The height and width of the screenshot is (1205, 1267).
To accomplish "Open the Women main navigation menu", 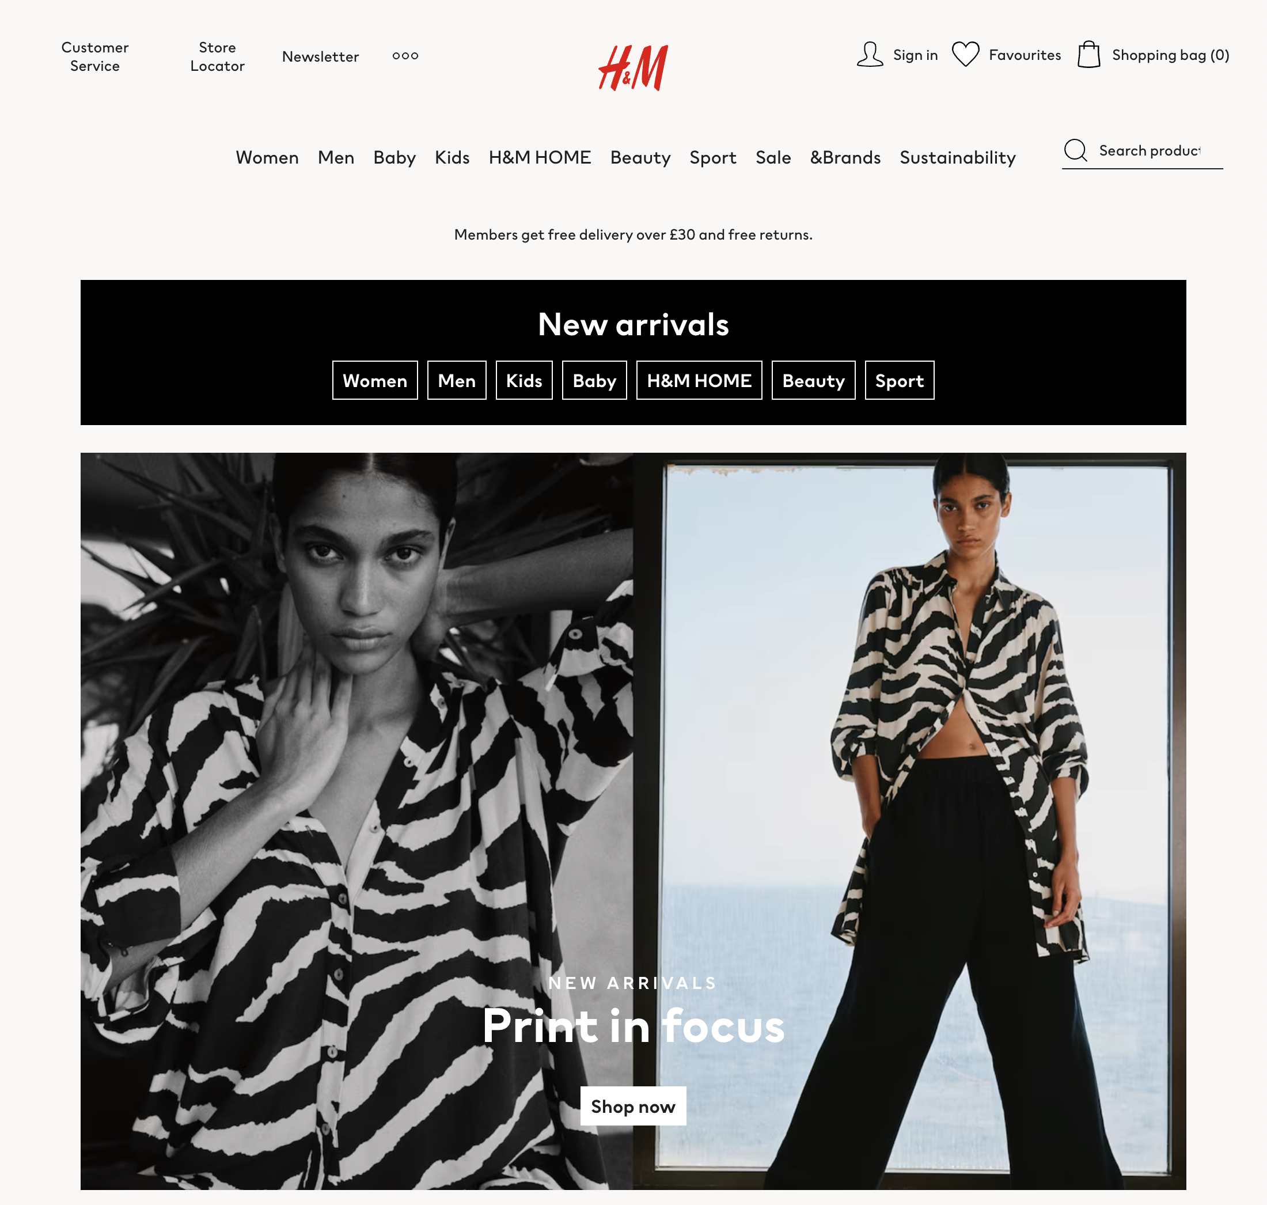I will (267, 157).
